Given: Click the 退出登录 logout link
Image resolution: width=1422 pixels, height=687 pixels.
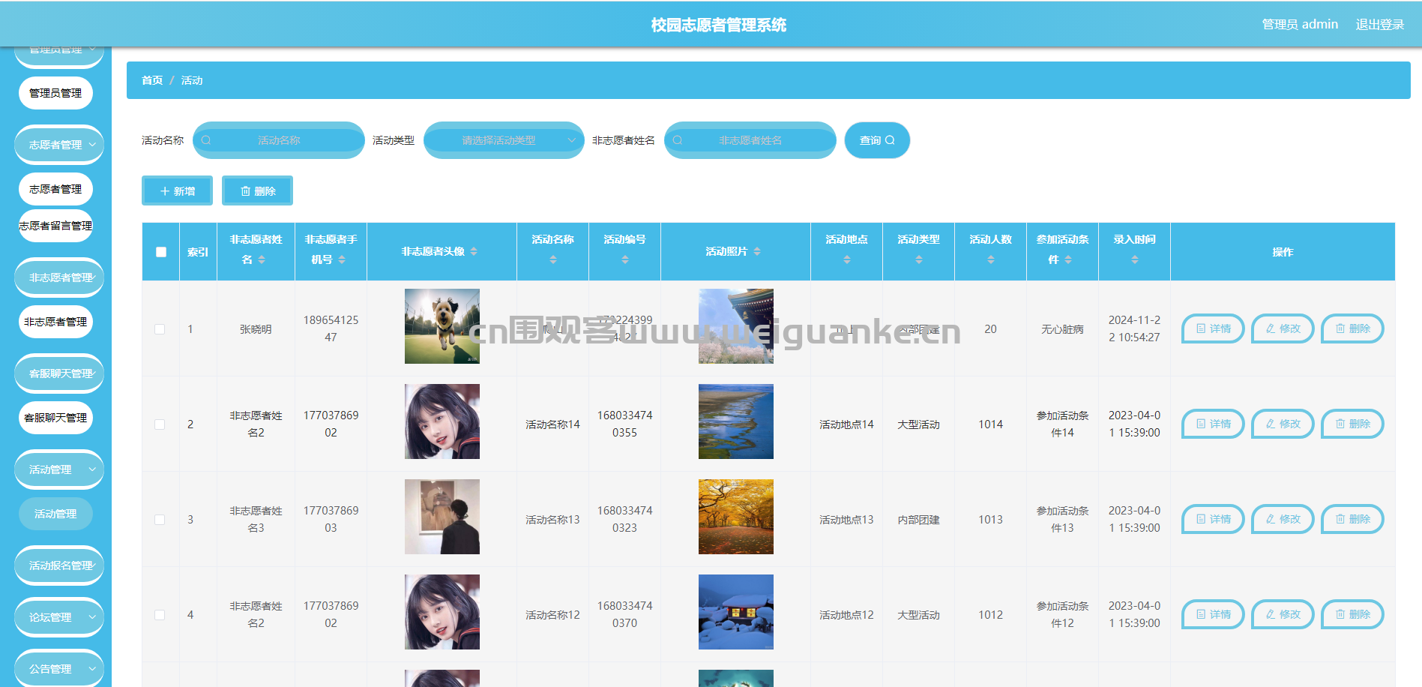Looking at the screenshot, I should click(x=1380, y=24).
